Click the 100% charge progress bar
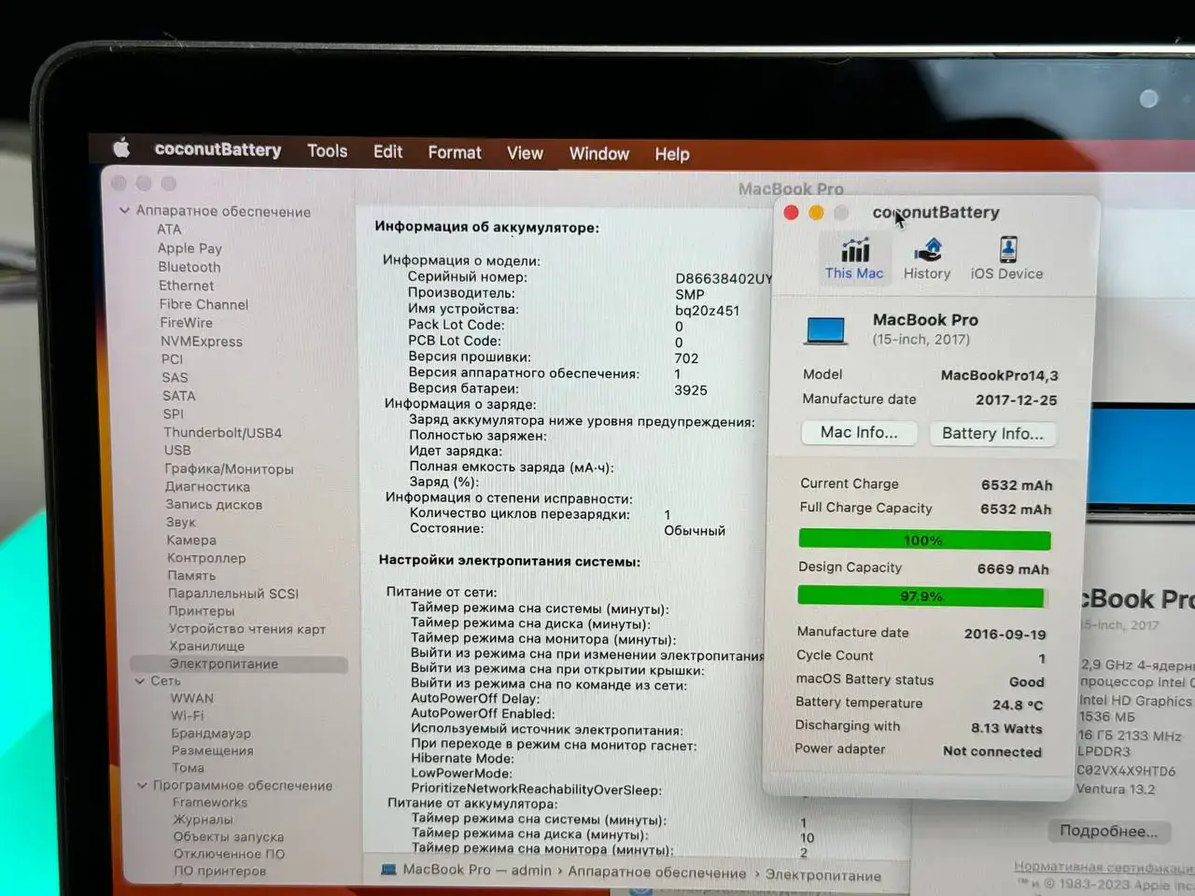 tap(924, 539)
